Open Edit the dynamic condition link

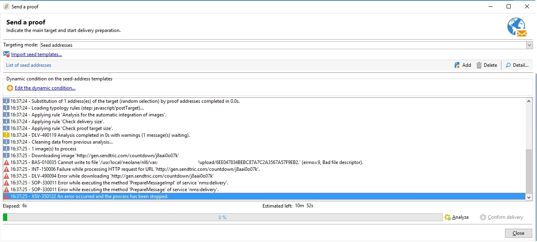[45, 88]
